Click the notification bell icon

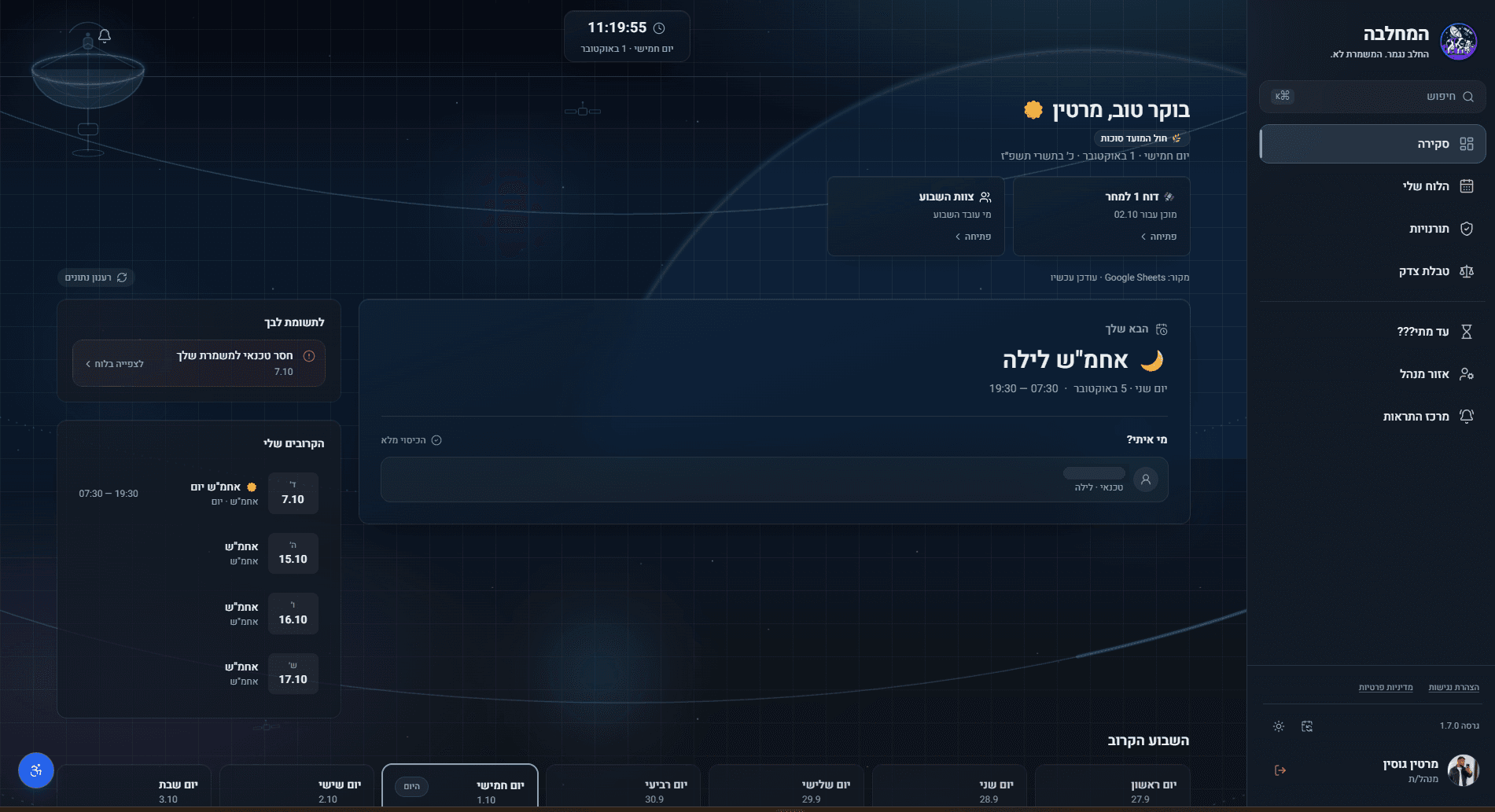tap(105, 36)
